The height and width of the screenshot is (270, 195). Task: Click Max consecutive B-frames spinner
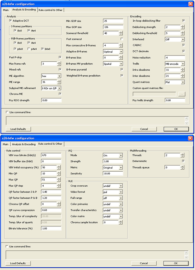click(121, 45)
